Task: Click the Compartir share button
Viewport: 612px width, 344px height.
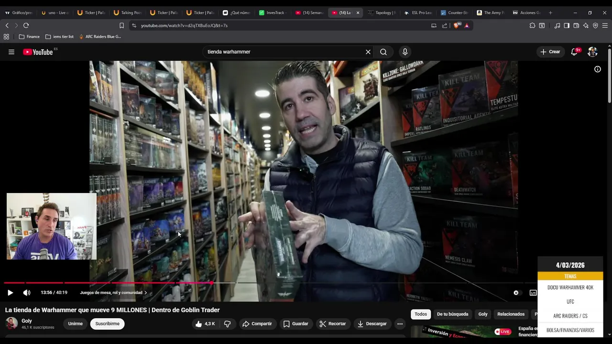Action: tap(257, 323)
